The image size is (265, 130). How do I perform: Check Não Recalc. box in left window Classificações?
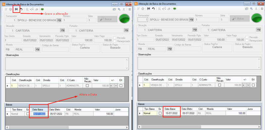coord(87,86)
